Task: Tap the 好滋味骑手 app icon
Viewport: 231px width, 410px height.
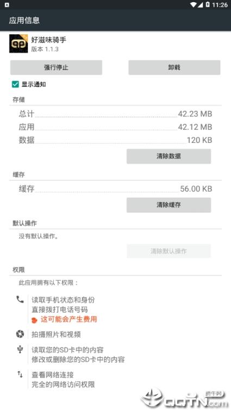Action: coord(18,43)
